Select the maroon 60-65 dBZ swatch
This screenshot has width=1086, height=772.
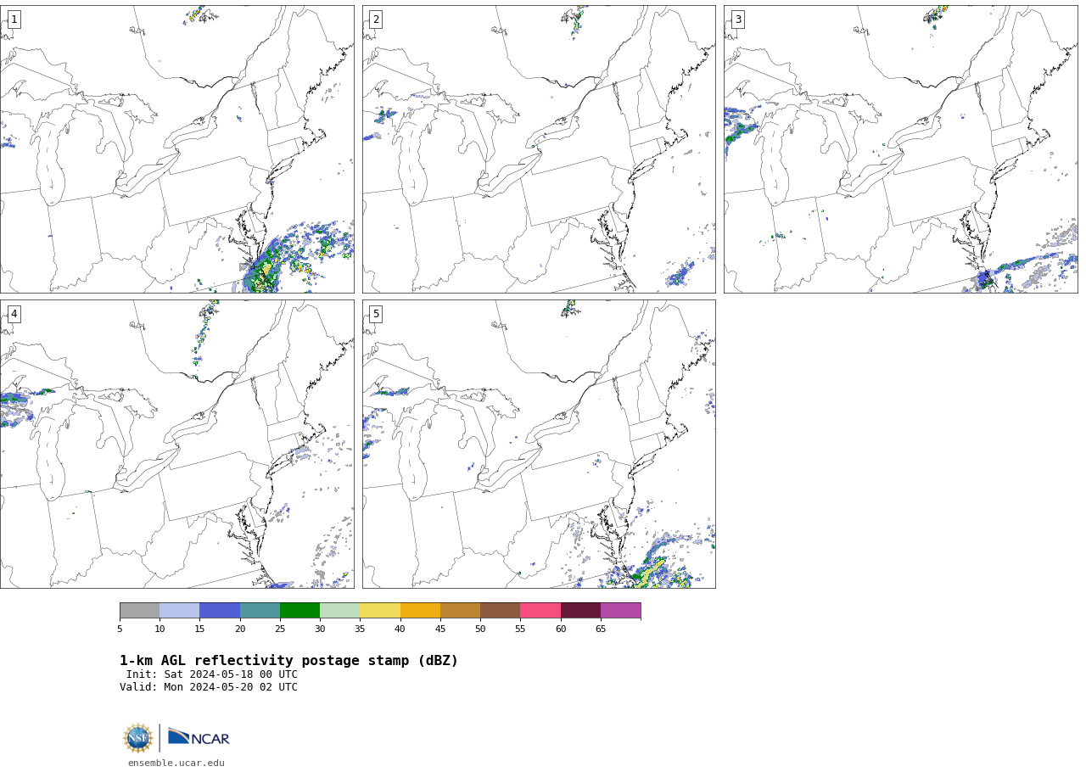pyautogui.click(x=580, y=611)
